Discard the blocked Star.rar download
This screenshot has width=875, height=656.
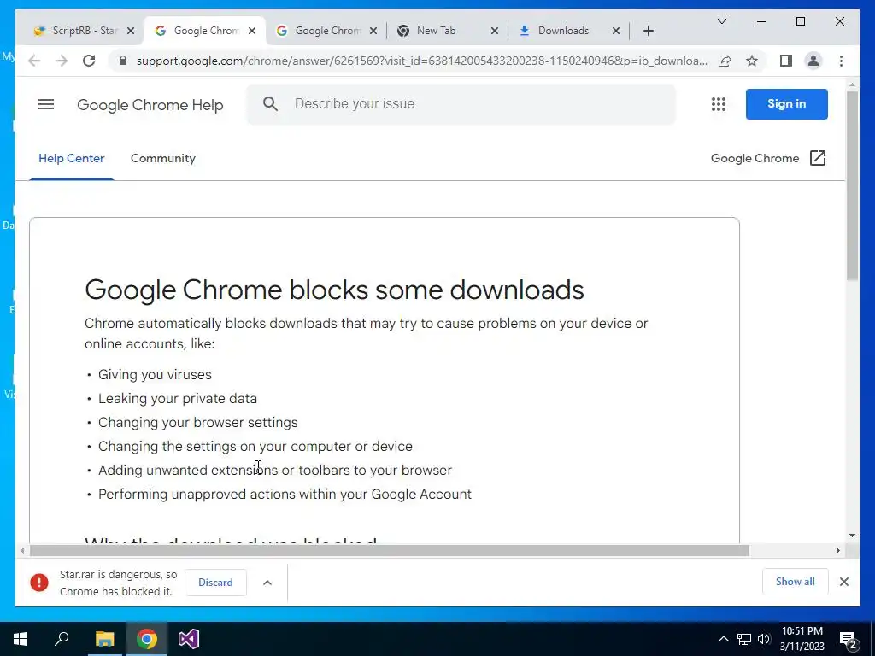point(215,583)
